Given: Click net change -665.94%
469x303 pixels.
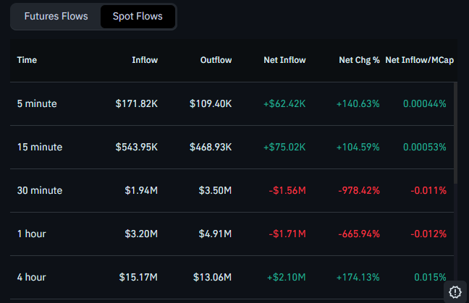Looking at the screenshot, I should 359,234.
